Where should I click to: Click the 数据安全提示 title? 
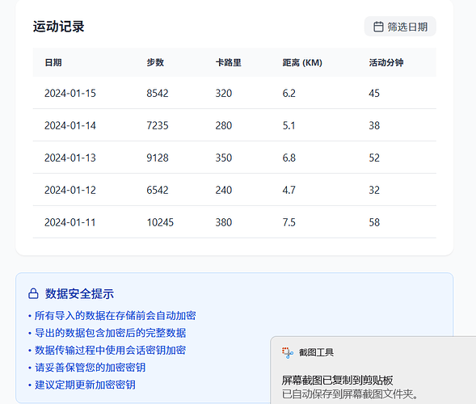[79, 294]
